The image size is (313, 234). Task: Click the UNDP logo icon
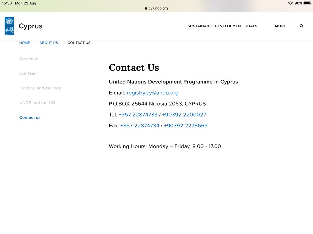tap(9, 26)
